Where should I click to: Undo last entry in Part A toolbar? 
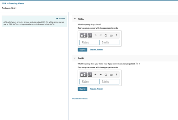click(95, 35)
